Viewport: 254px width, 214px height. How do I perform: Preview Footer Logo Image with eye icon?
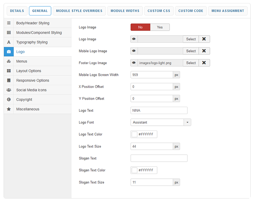tap(134, 63)
